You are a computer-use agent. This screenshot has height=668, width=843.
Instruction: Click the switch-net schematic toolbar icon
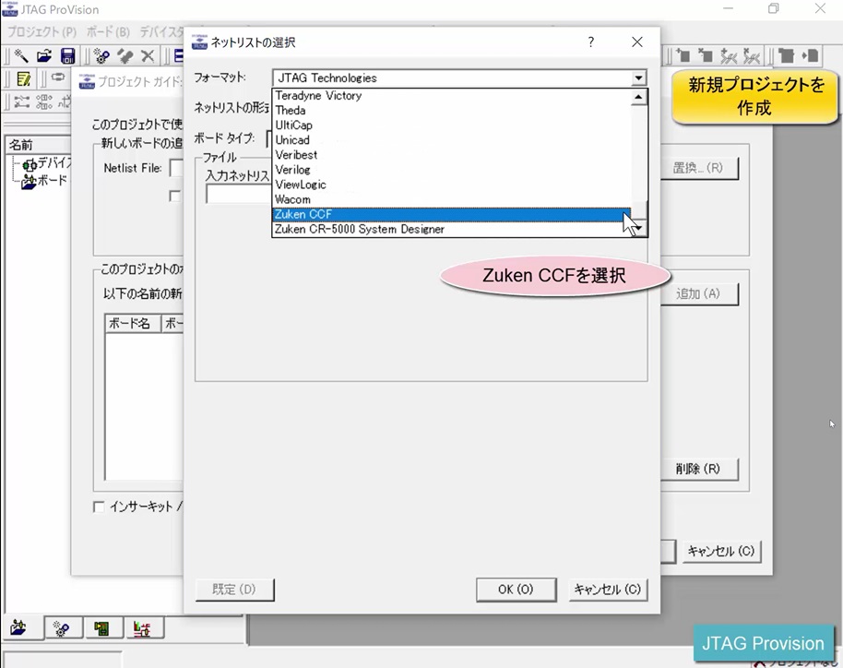[x=21, y=101]
